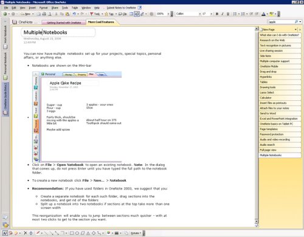Click the Multiple Notebooks page title field
The image size is (304, 237).
click(58, 32)
